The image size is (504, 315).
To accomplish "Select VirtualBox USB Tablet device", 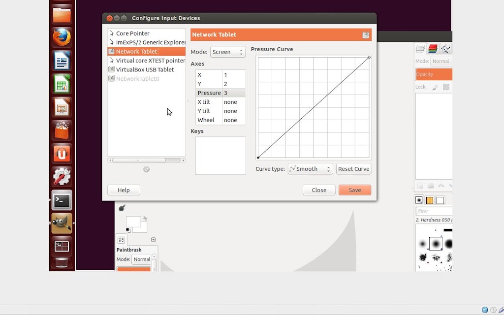I will coord(146,69).
